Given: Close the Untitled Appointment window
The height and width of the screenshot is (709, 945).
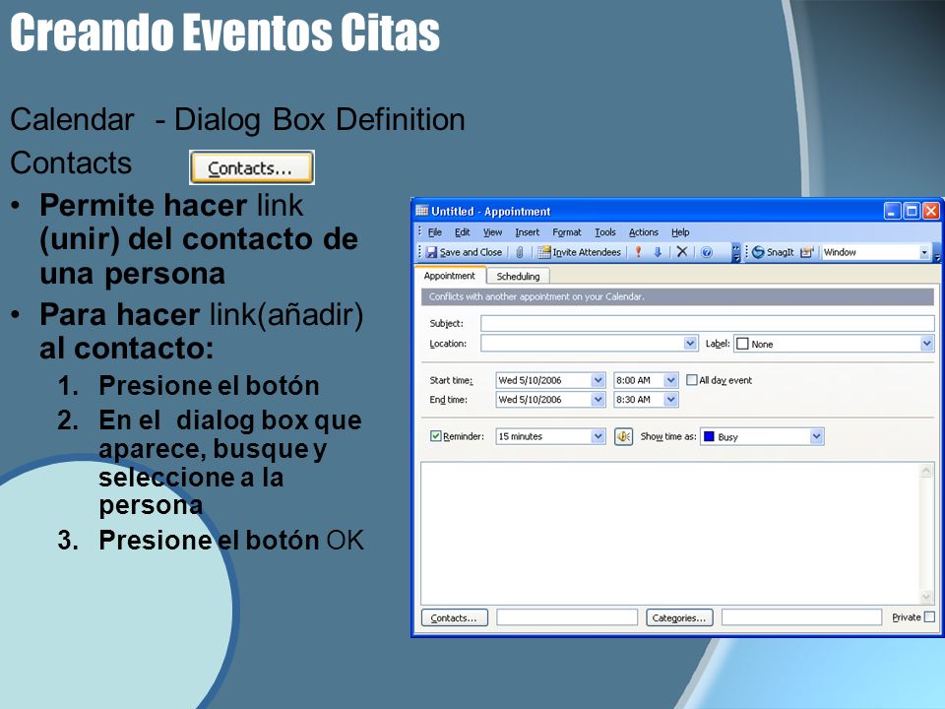Looking at the screenshot, I should tap(932, 211).
